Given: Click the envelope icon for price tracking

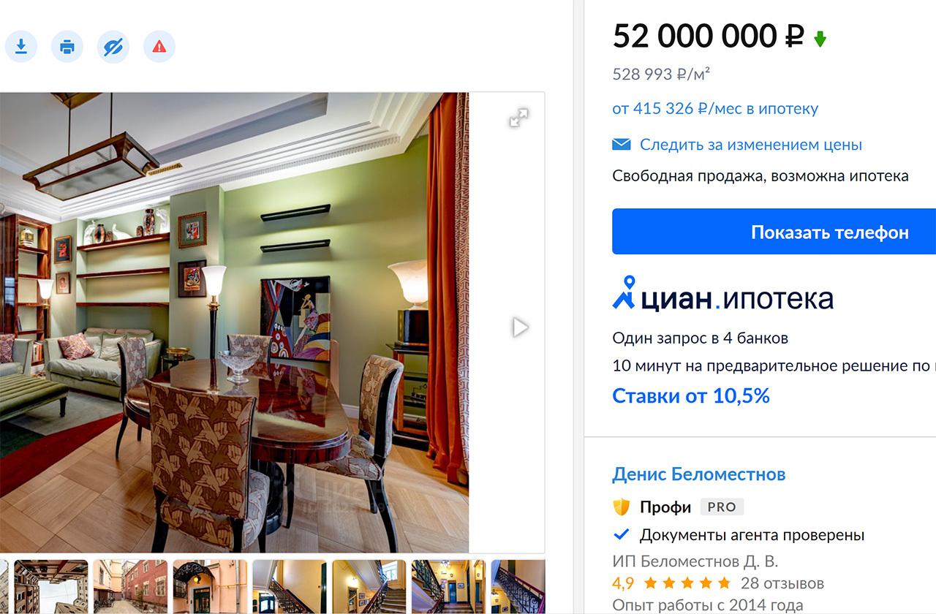Looking at the screenshot, I should pos(621,145).
